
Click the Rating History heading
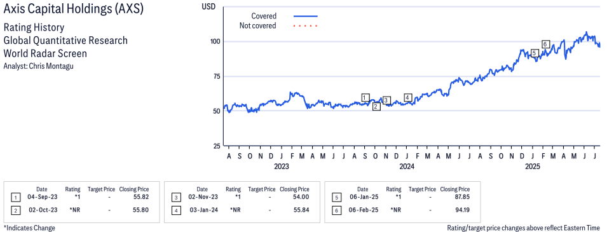[34, 28]
